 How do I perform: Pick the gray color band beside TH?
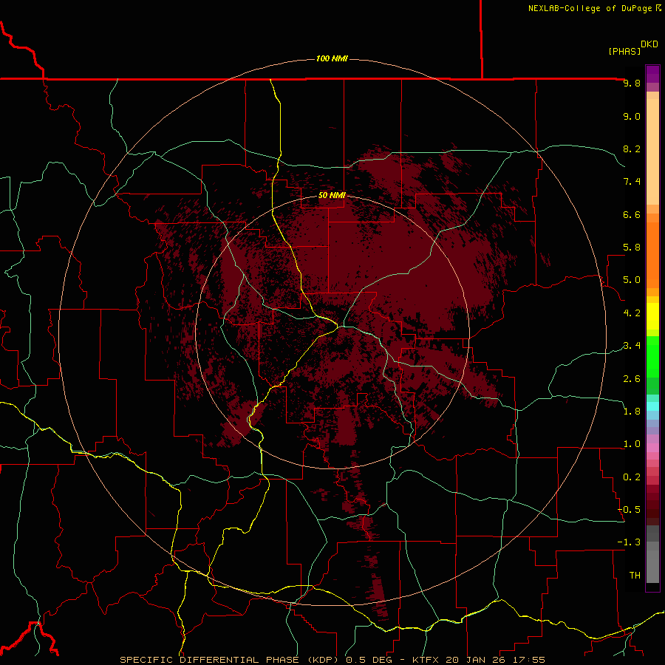652,566
